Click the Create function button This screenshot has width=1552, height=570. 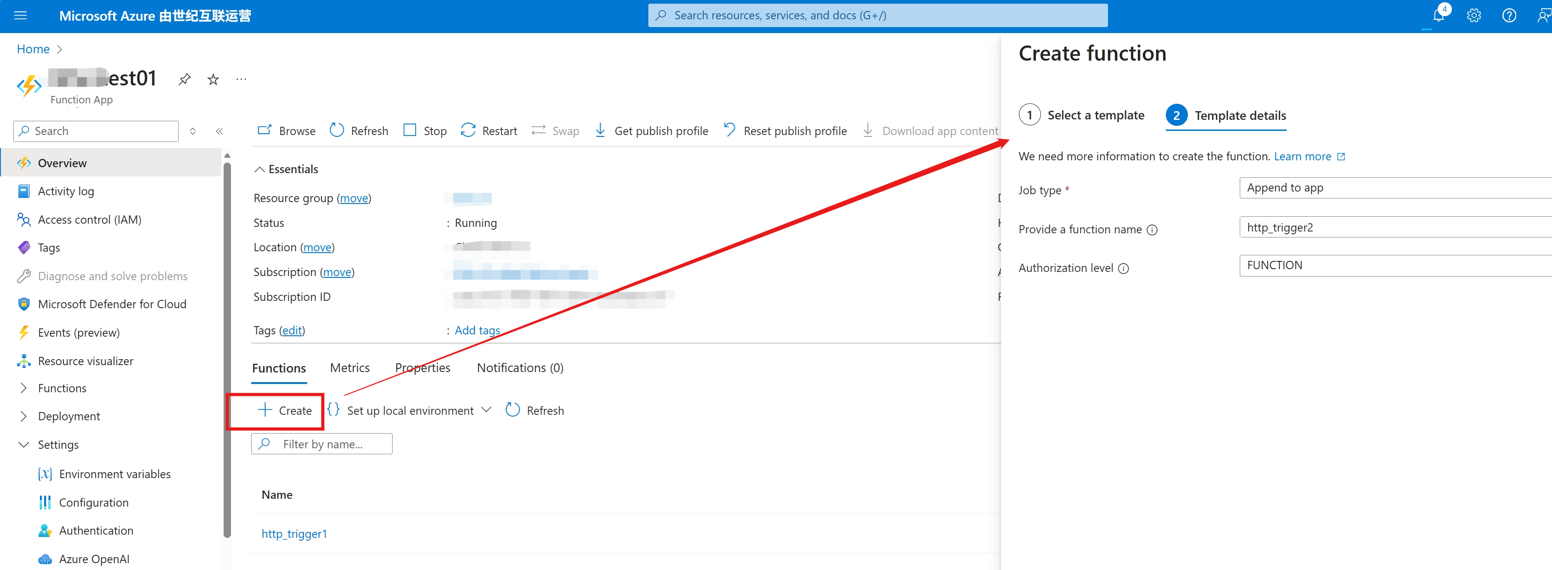tap(284, 410)
